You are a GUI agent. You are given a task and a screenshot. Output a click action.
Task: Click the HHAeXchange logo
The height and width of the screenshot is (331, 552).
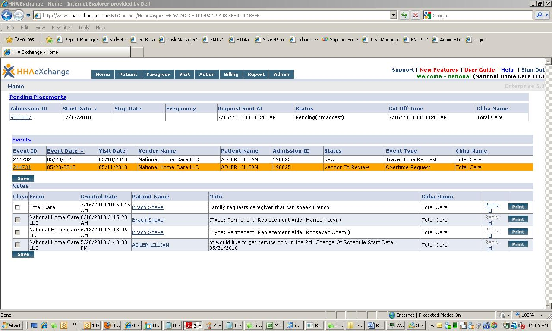[x=36, y=71]
